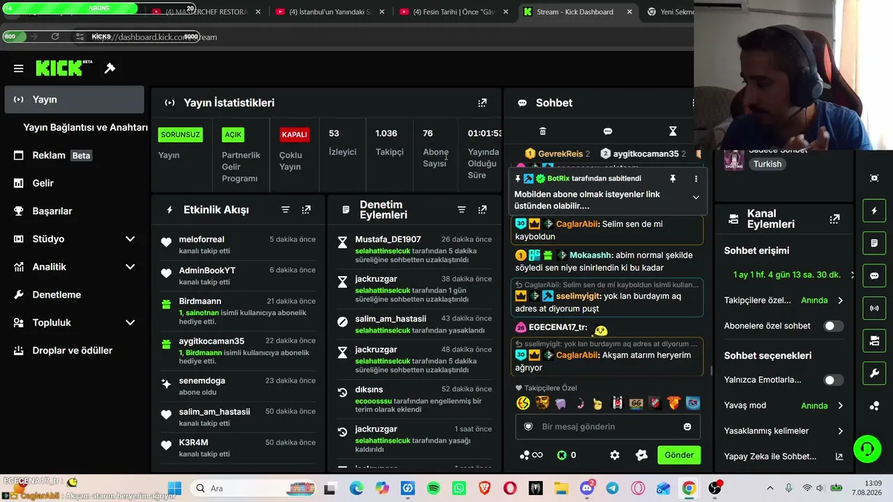Pop out the Kanal Eylemleri panel
This screenshot has height=502, width=893.
(834, 219)
